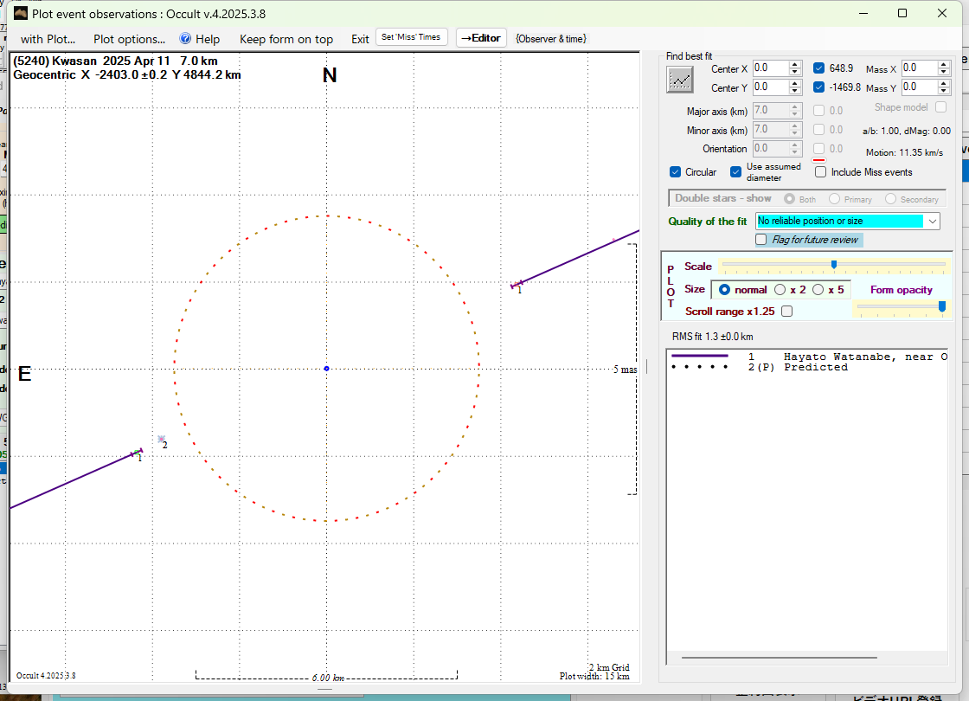Click the small red indicator below Orientation checkbox
The height and width of the screenshot is (701, 969).
tap(818, 160)
